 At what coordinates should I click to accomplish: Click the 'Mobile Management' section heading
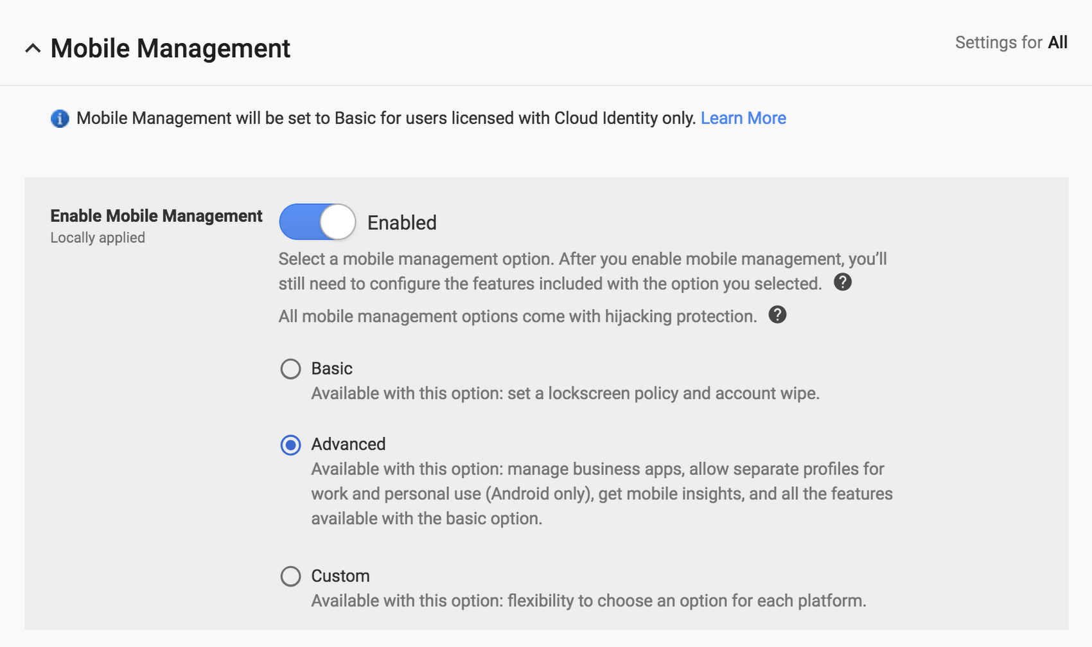point(170,49)
